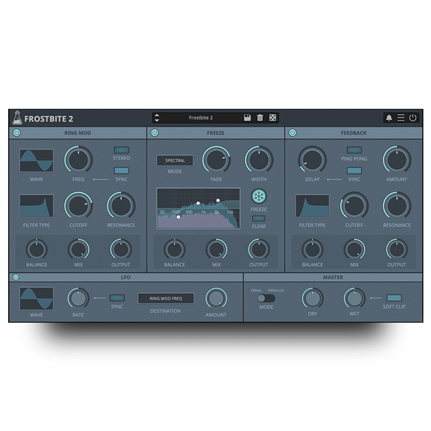Screen dimensions: 431x431
Task: Click the Feedback Cutoff knob
Action: pos(354,206)
